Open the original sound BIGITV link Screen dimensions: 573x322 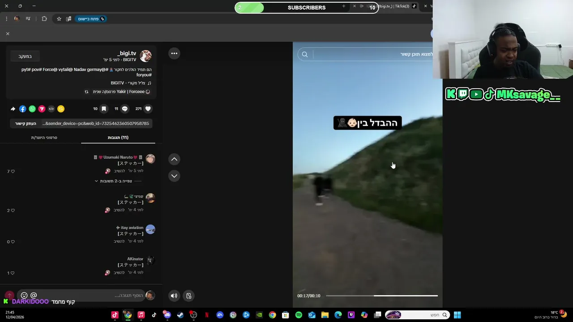pyautogui.click(x=131, y=83)
